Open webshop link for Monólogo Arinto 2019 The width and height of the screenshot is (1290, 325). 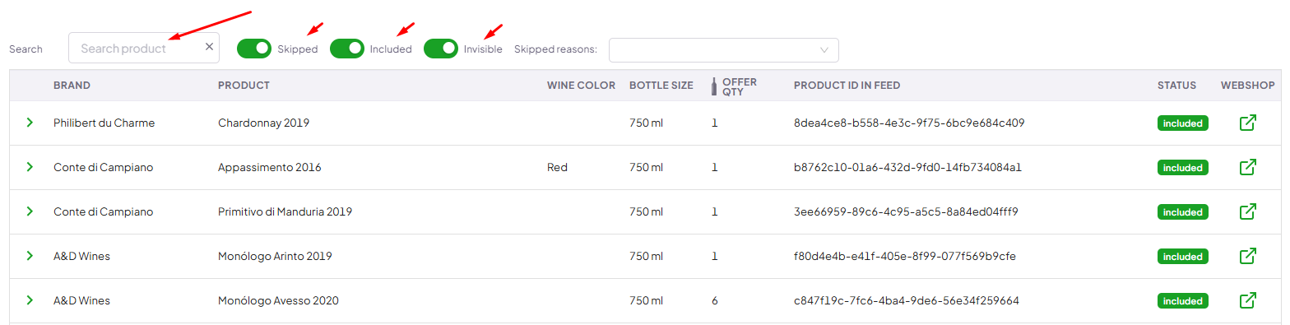pyautogui.click(x=1247, y=257)
